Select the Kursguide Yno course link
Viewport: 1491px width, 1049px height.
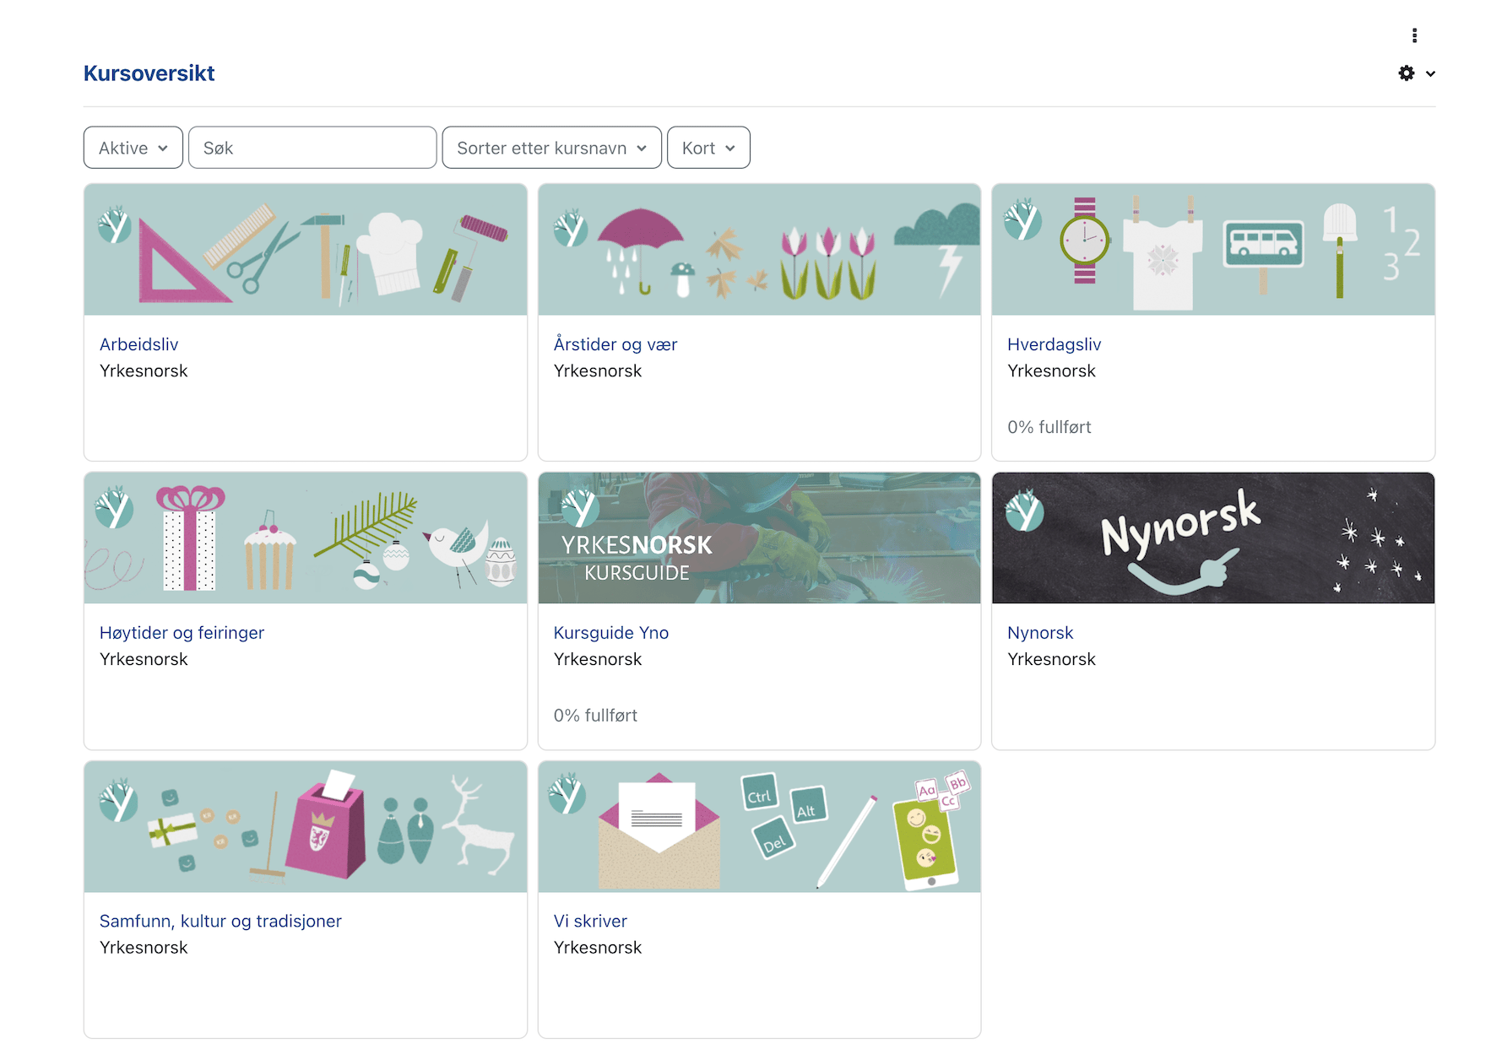tap(610, 633)
